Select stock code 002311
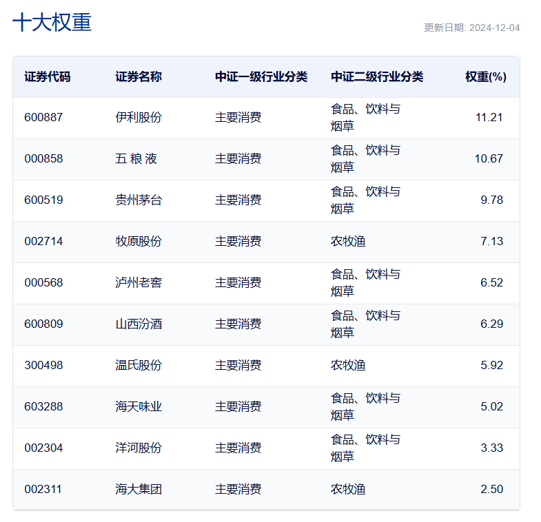The width and height of the screenshot is (541, 522). click(x=43, y=490)
